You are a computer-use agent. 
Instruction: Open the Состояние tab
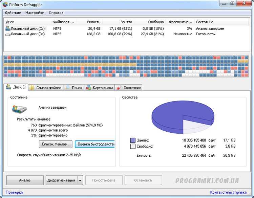coord(129,88)
